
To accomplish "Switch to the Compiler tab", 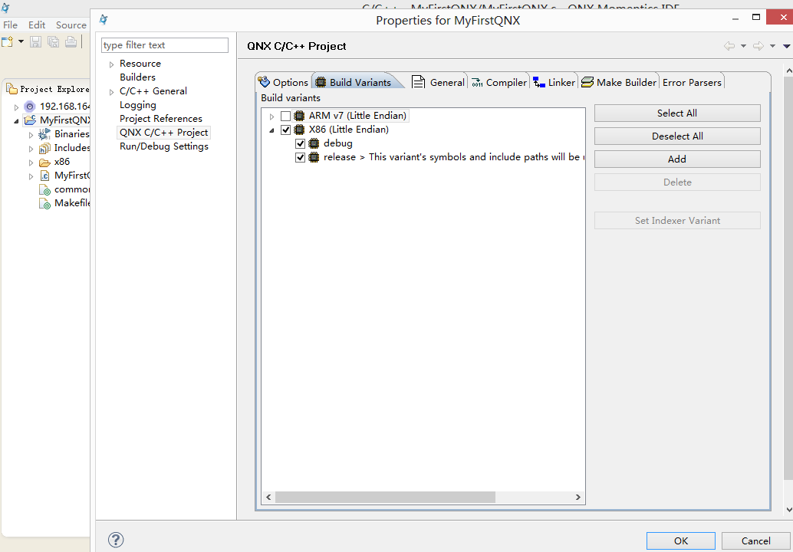I will coord(499,82).
